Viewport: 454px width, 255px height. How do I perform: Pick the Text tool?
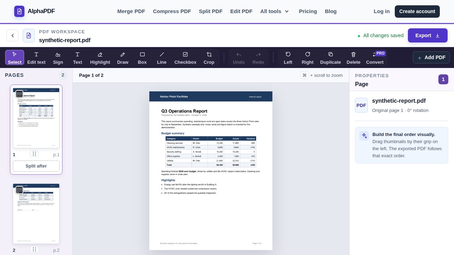tap(78, 57)
